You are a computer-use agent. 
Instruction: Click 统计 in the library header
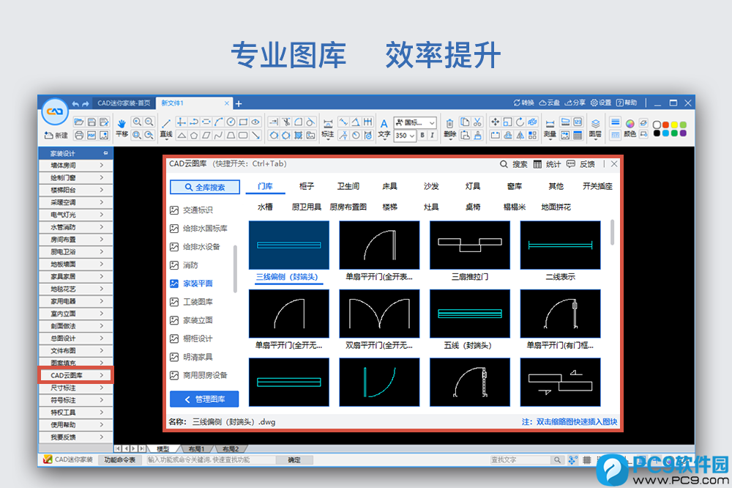[547, 164]
